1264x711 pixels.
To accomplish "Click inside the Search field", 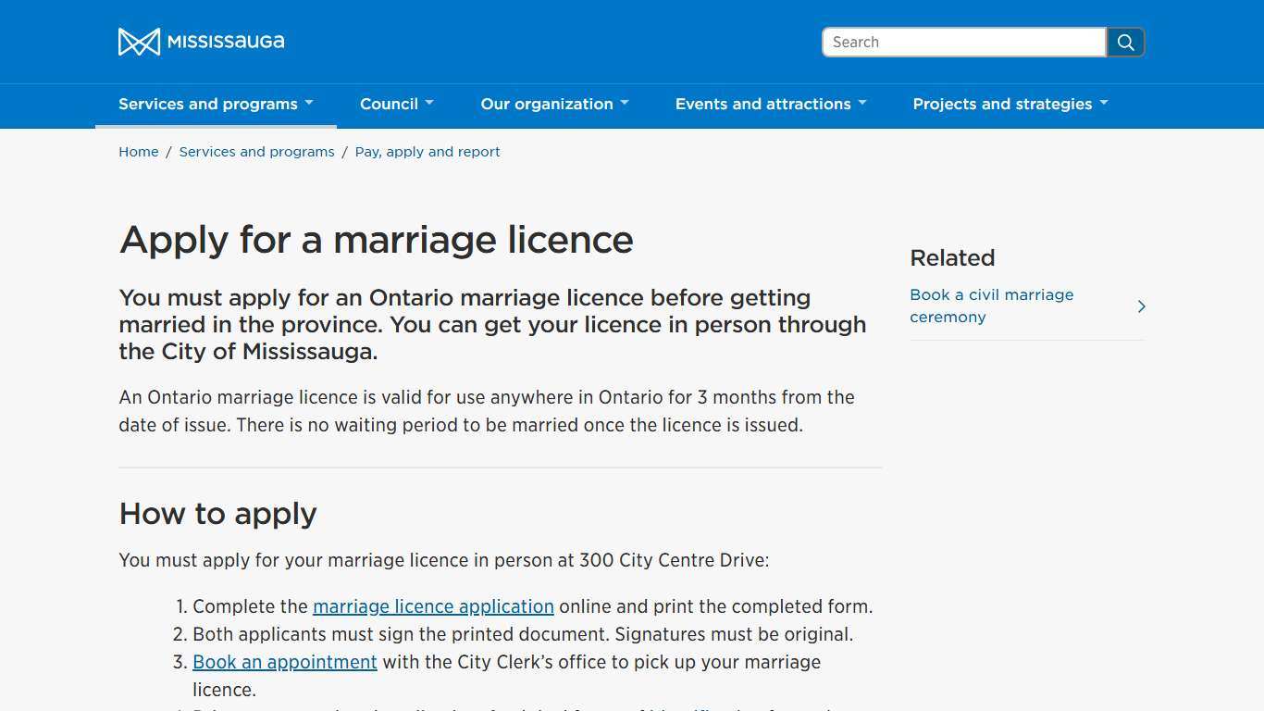I will 962,42.
